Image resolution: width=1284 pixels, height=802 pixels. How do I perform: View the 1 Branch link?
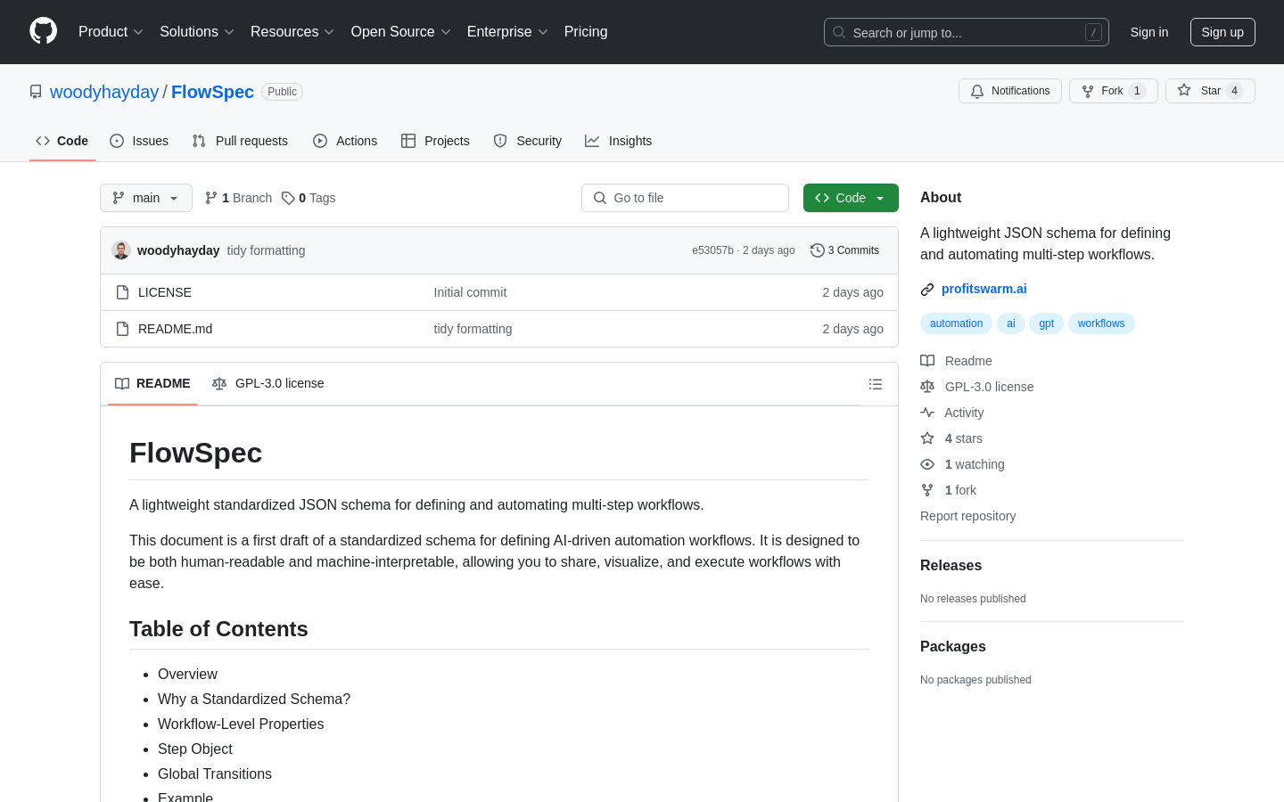(238, 198)
